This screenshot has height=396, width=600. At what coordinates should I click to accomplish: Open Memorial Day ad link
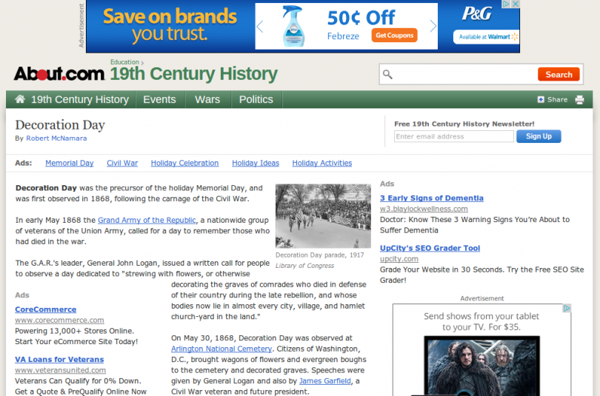tap(70, 164)
